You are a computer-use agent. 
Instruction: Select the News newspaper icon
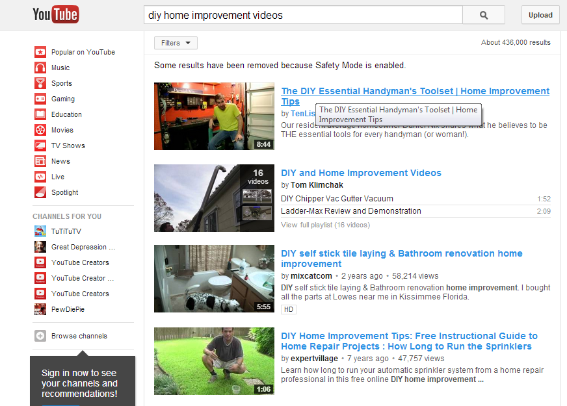click(40, 161)
